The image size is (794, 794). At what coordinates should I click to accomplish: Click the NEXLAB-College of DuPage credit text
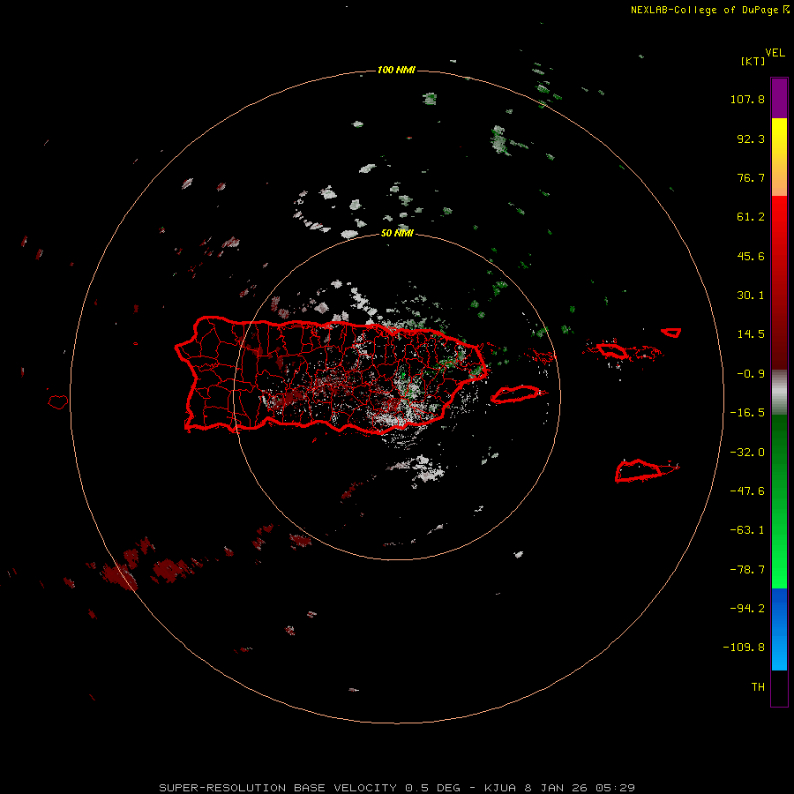704,10
